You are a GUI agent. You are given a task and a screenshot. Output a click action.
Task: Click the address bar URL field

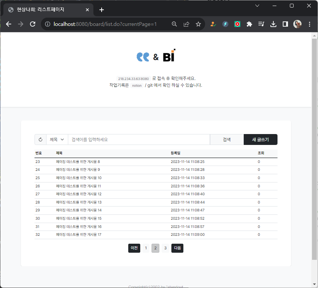click(105, 24)
